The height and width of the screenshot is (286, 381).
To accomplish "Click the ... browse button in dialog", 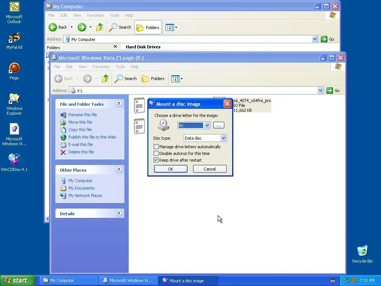I will tap(218, 125).
